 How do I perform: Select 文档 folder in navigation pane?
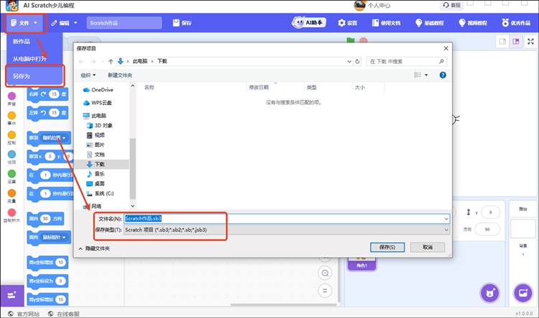[96, 155]
